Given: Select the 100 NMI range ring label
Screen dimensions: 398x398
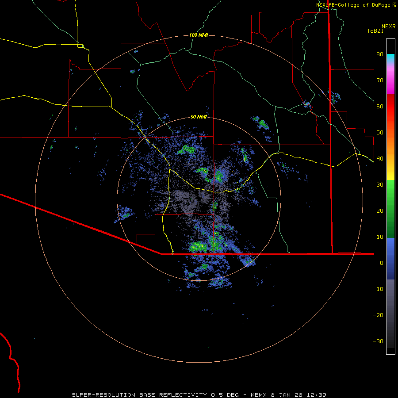Looking at the screenshot, I should [199, 35].
